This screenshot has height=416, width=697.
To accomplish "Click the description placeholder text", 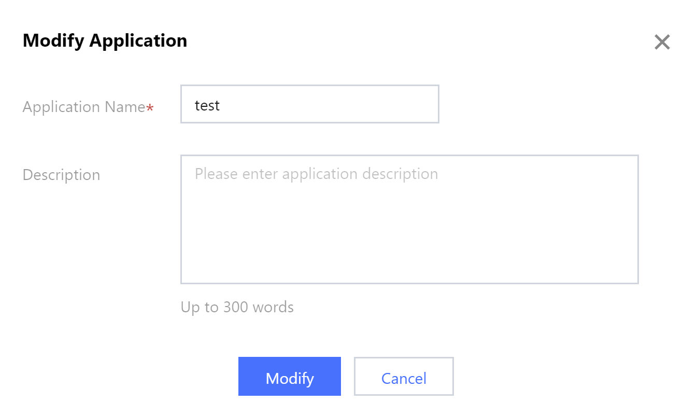I will point(316,174).
